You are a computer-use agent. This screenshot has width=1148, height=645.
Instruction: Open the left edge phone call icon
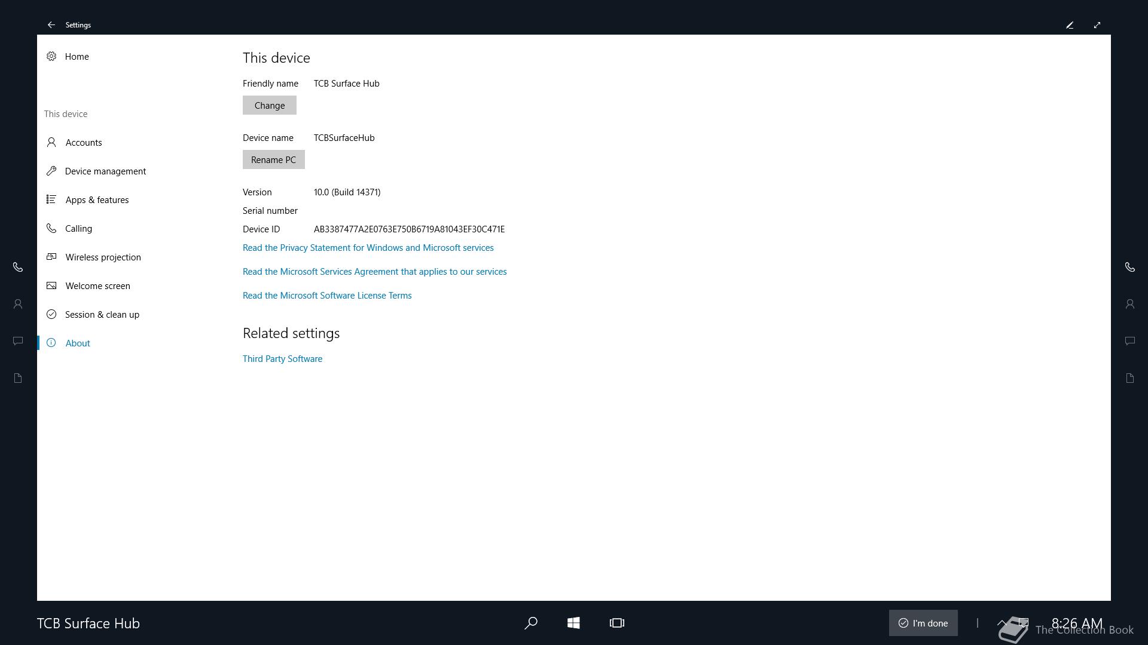click(18, 267)
